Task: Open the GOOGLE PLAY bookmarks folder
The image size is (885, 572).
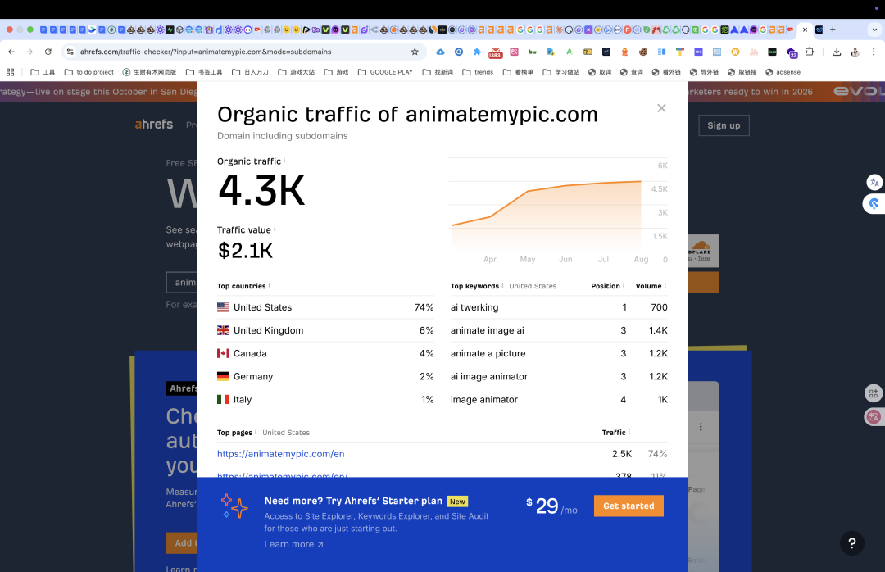Action: 385,72
